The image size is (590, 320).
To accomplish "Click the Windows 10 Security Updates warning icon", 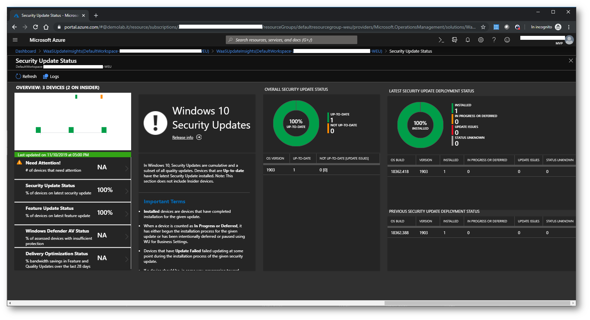I will point(155,123).
